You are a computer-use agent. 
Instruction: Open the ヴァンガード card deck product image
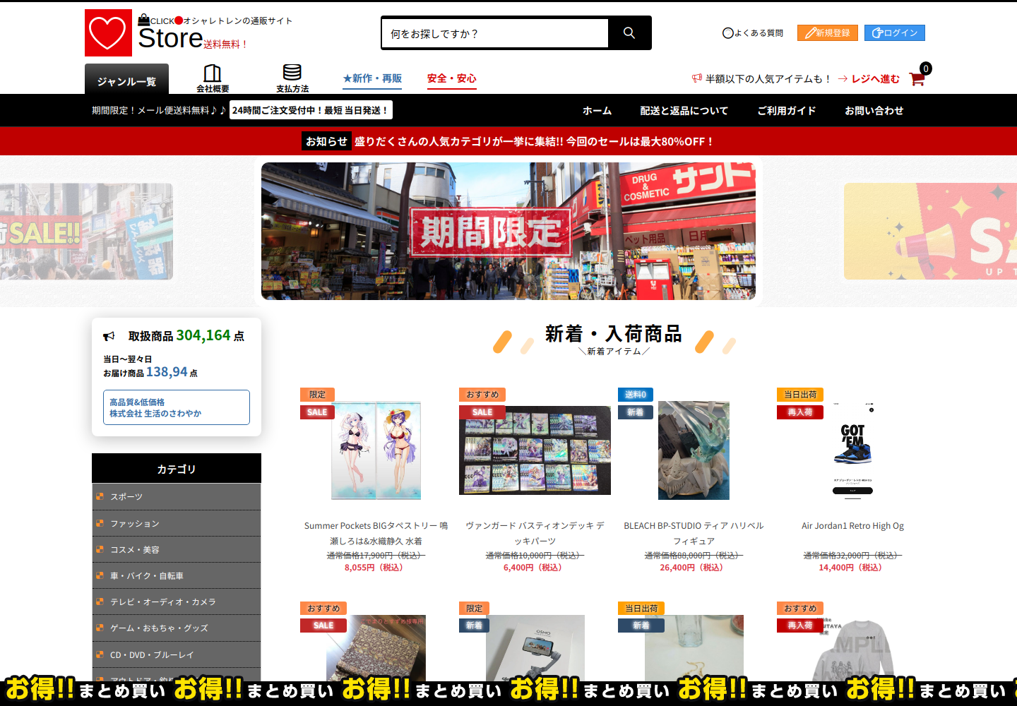point(535,450)
